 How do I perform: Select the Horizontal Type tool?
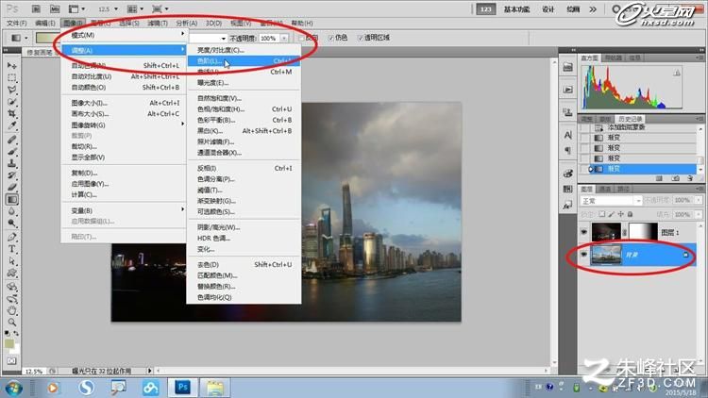point(11,249)
